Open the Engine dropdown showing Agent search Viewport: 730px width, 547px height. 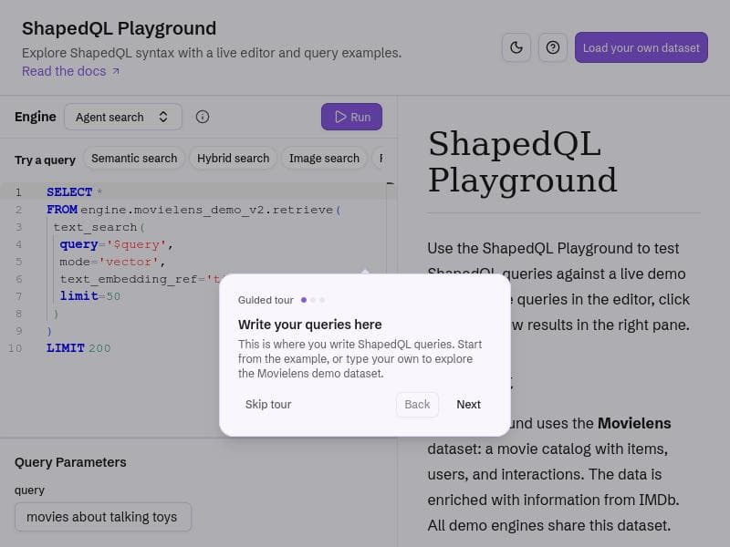pyautogui.click(x=122, y=117)
